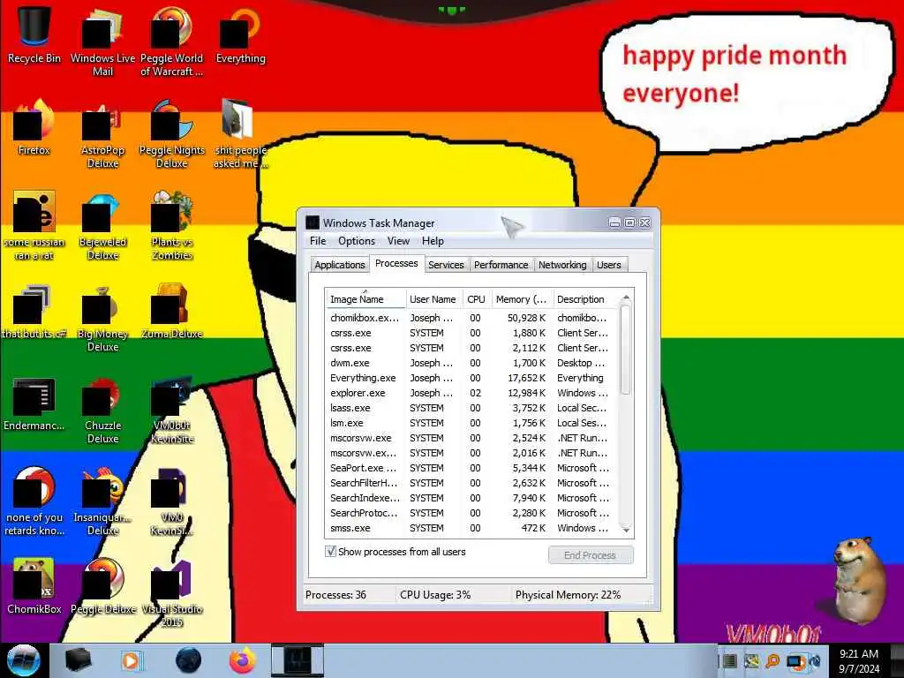Switch to the Users tab
Viewport: 904px width, 678px height.
pyautogui.click(x=609, y=265)
